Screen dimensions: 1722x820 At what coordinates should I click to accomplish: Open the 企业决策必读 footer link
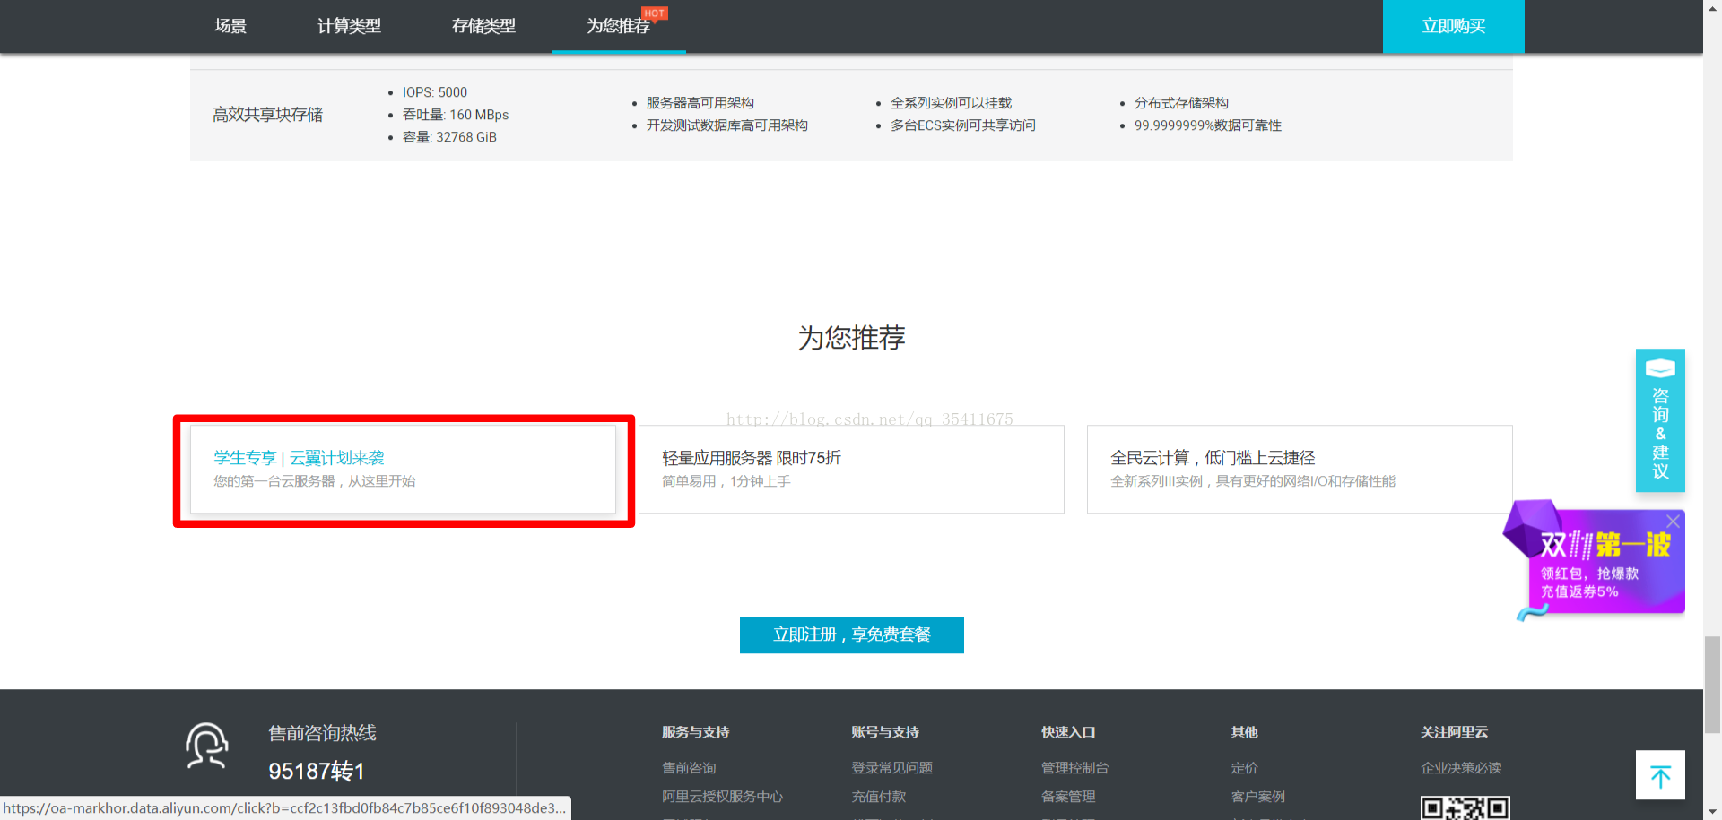(1461, 768)
